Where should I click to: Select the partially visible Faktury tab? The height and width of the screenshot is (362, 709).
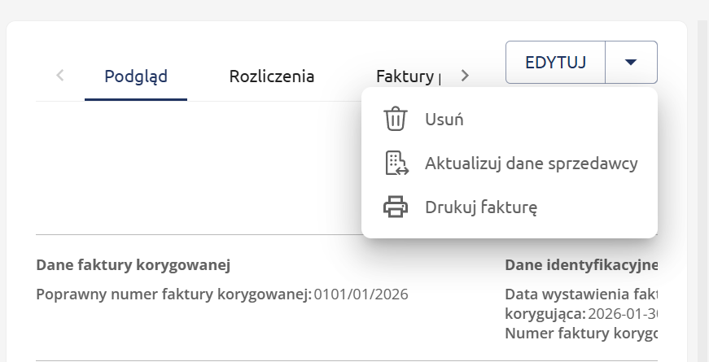405,77
